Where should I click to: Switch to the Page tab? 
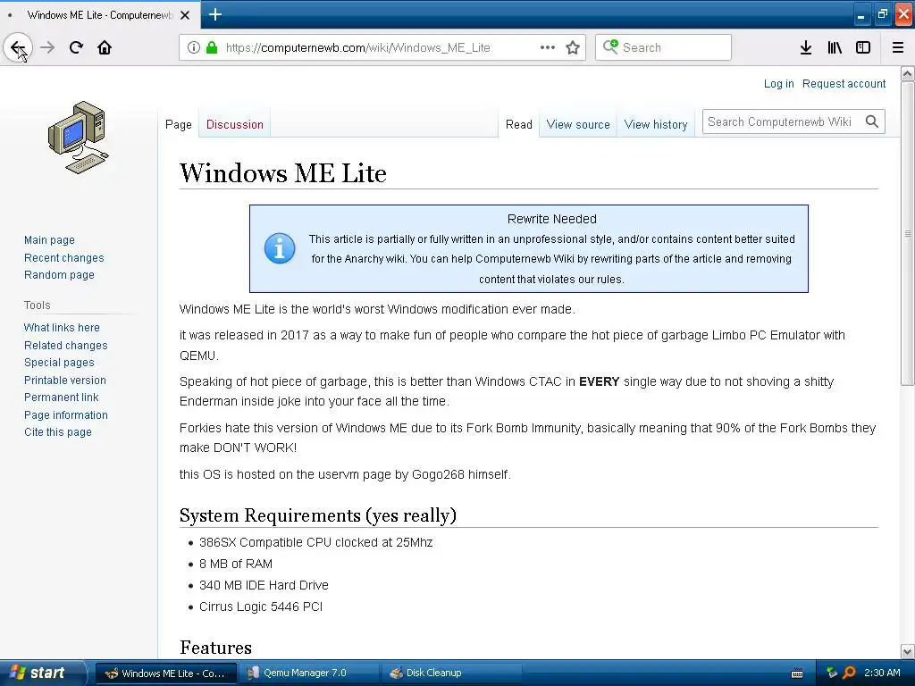[179, 124]
